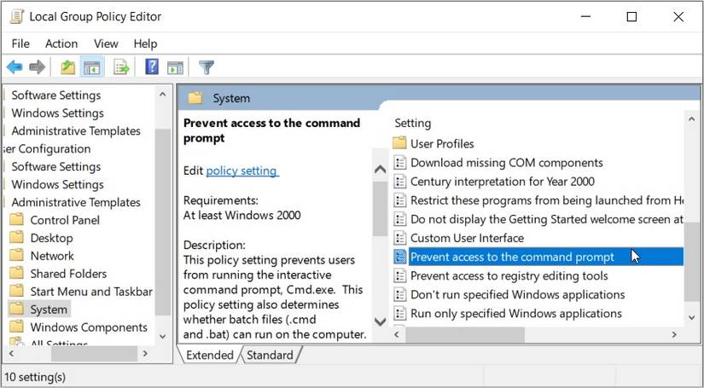The height and width of the screenshot is (388, 704).
Task: Open the Action menu
Action: (61, 43)
